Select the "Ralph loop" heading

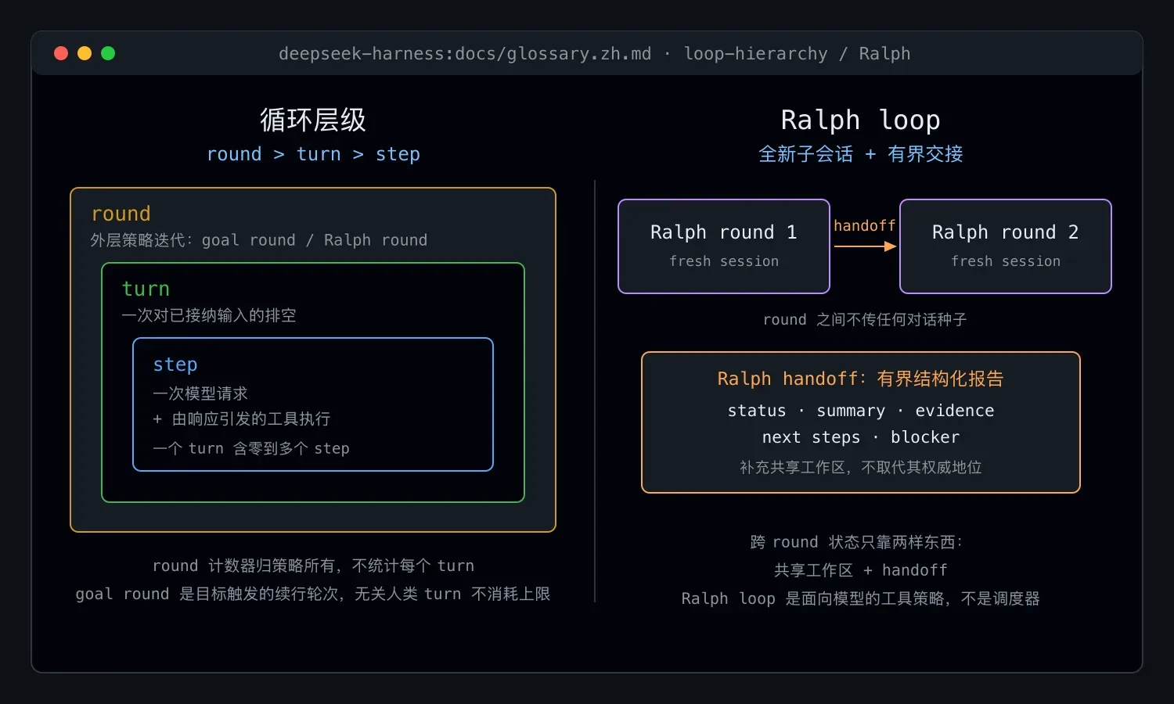tap(861, 120)
